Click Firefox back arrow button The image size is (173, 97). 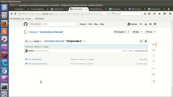pyautogui.click(x=11, y=14)
